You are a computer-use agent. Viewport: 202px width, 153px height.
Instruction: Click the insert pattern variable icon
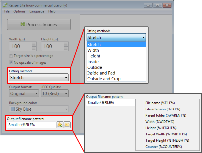tap(60, 125)
